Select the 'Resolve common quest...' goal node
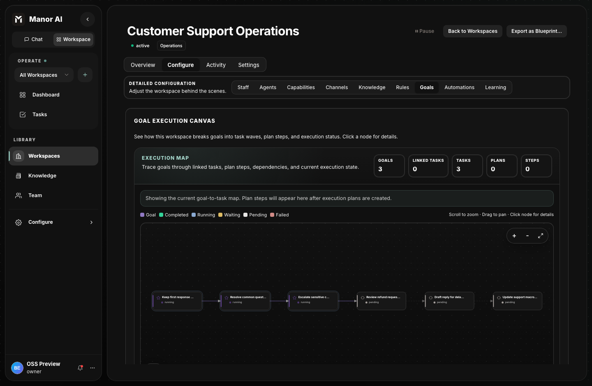592x386 pixels. [x=245, y=301]
